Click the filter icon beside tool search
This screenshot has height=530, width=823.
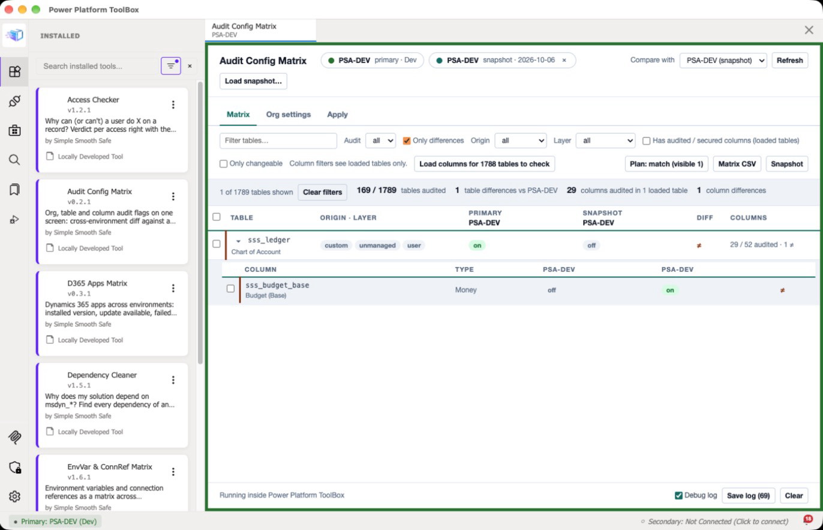(171, 65)
